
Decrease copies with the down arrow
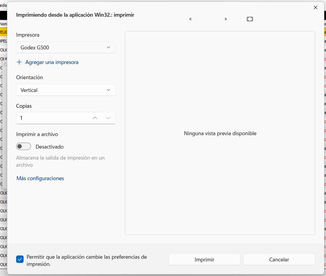pos(108,118)
